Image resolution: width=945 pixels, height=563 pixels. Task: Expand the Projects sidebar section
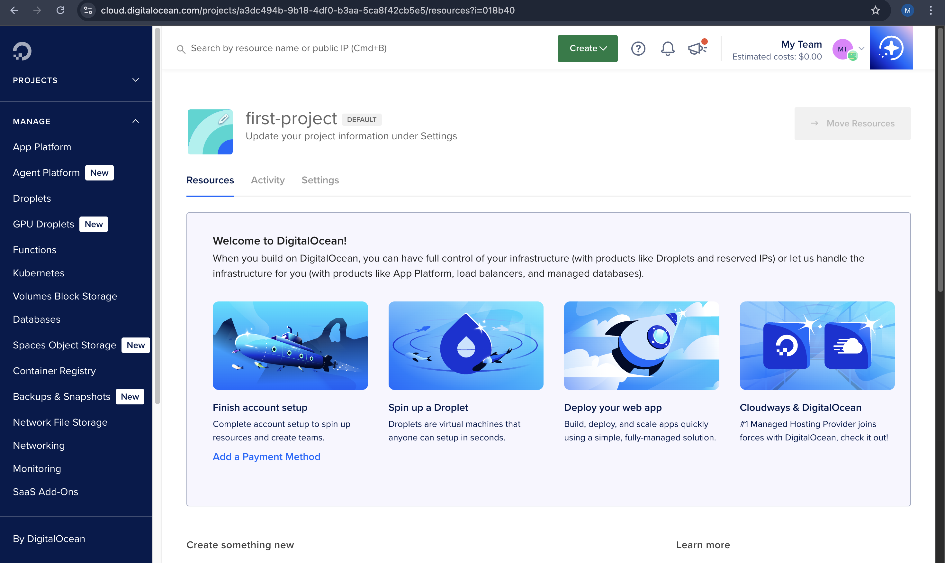(135, 80)
